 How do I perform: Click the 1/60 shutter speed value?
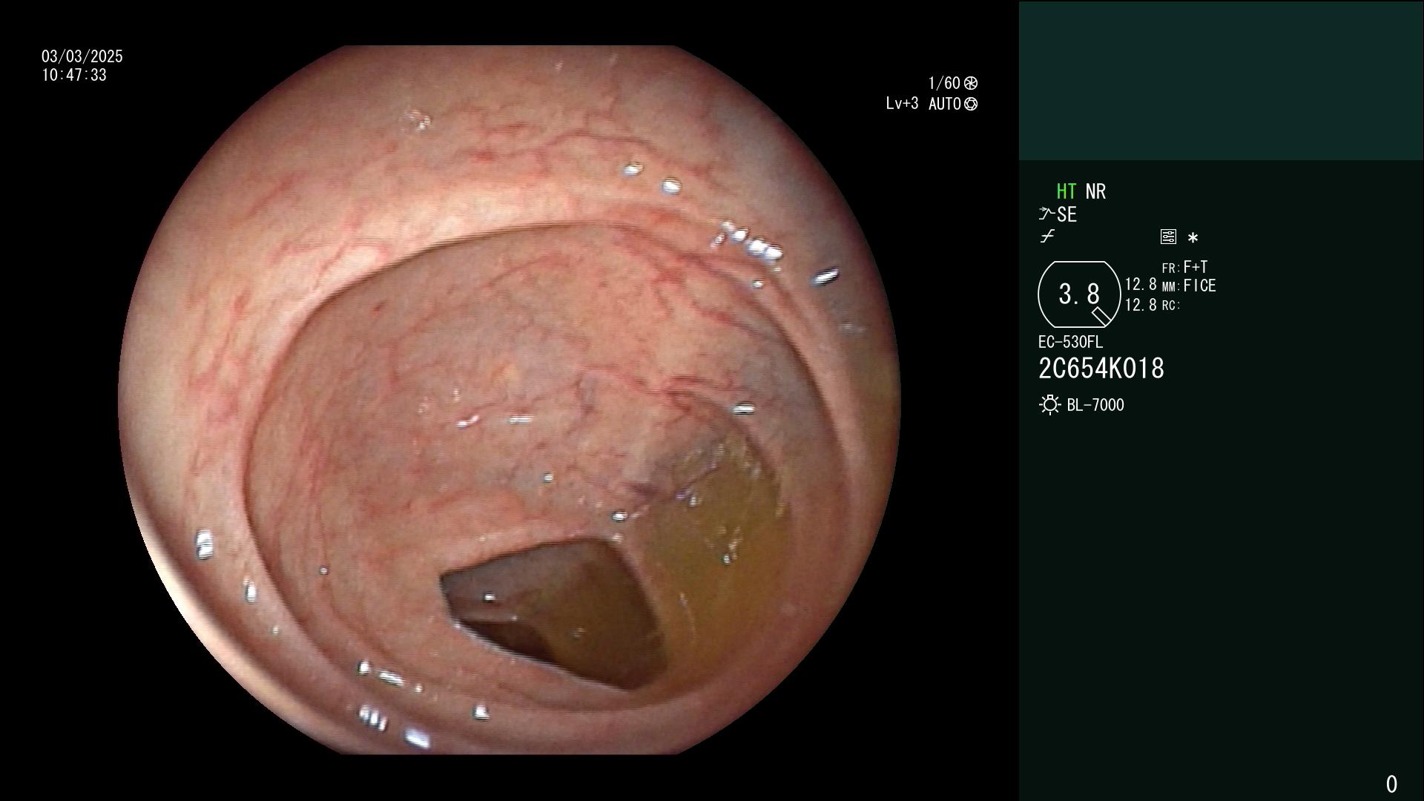tap(944, 83)
